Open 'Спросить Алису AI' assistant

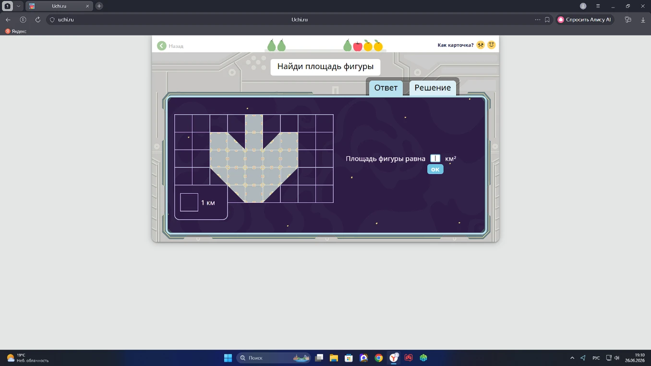[x=584, y=20]
